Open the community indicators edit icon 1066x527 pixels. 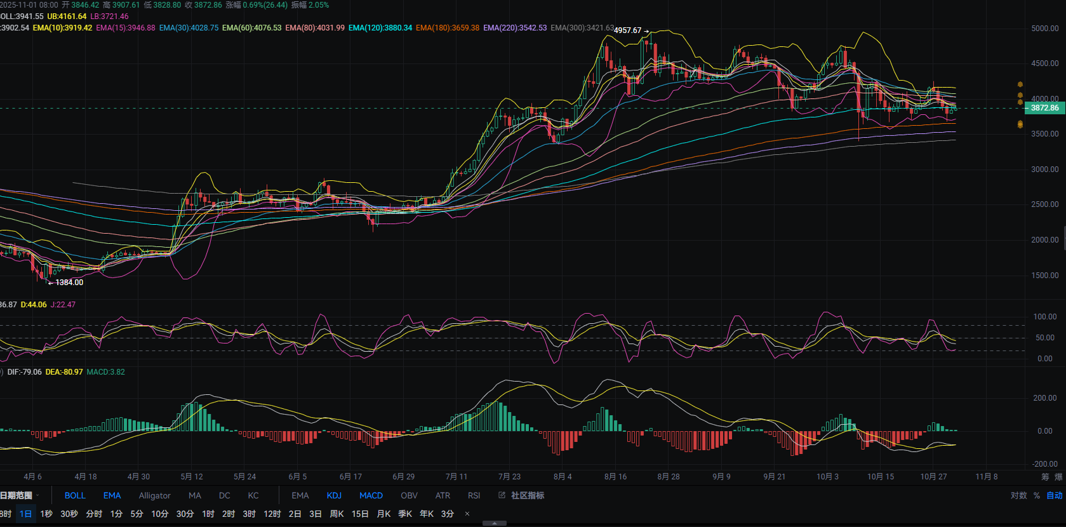pos(502,495)
